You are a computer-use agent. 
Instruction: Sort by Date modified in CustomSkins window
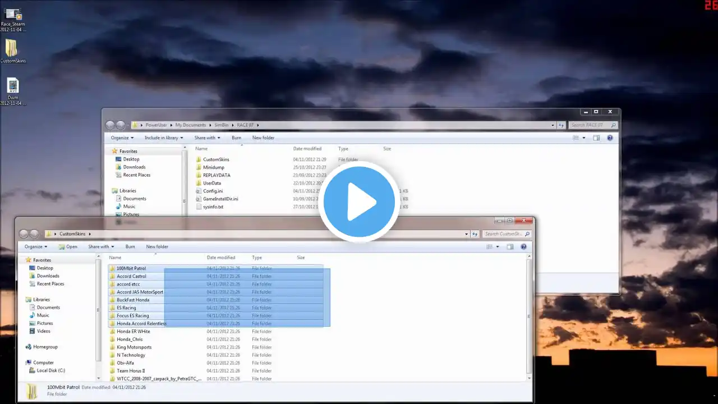(221, 258)
